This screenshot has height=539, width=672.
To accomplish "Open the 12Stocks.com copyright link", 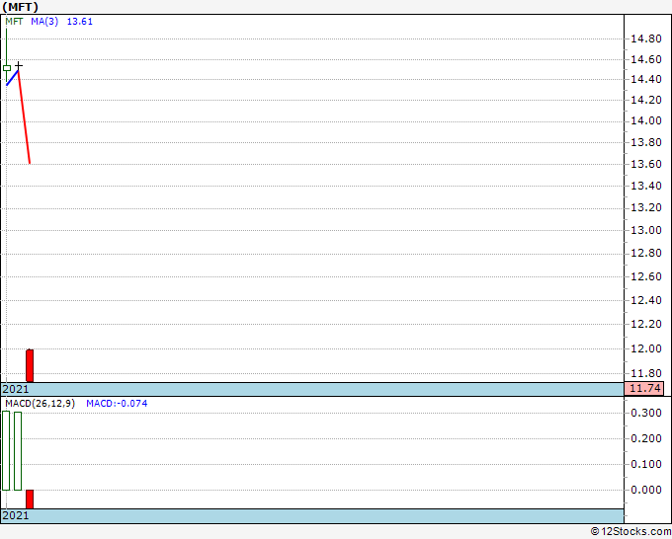I will click(x=630, y=531).
